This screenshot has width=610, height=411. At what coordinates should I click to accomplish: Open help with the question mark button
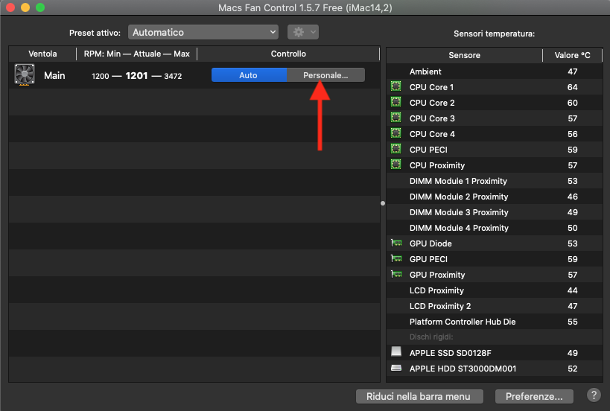[x=594, y=395]
